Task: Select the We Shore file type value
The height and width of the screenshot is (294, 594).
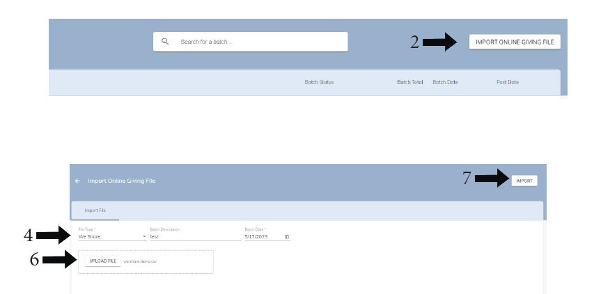Action: (x=91, y=237)
